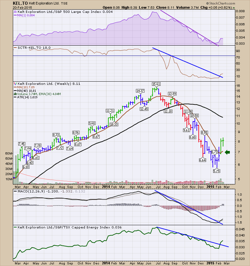The height and width of the screenshot is (266, 250).
Task: Click the Close 8.11 value in the header
Action: (x=165, y=8)
